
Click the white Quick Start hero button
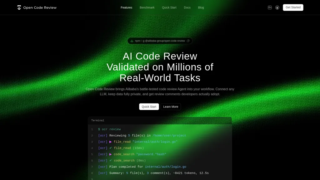tap(149, 107)
